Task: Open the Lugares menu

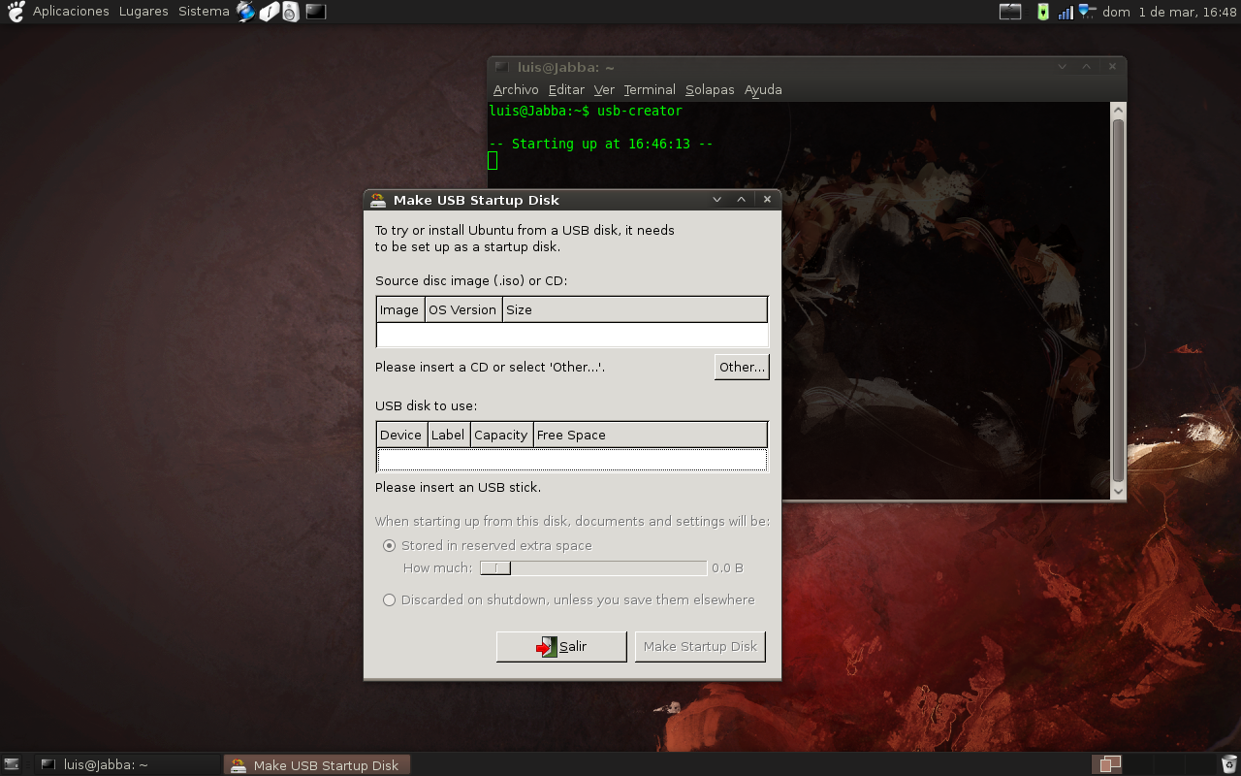Action: tap(143, 12)
